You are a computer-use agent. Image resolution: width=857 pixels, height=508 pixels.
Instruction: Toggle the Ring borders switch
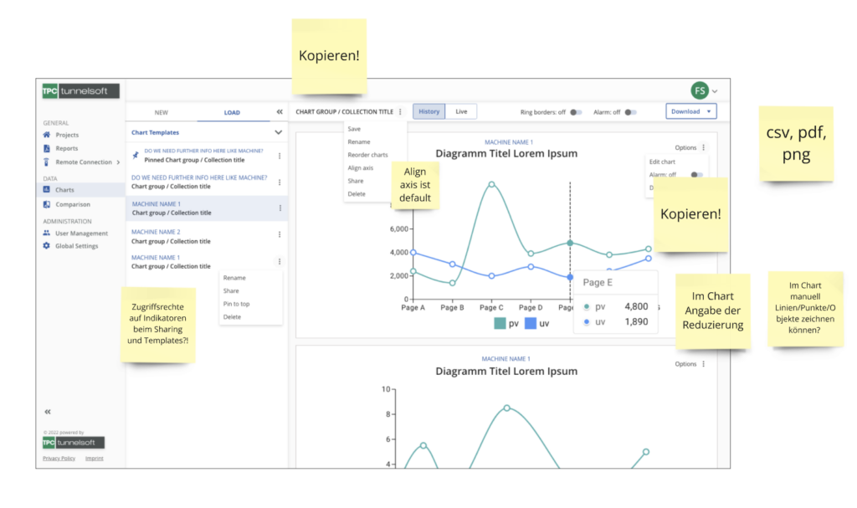pyautogui.click(x=576, y=112)
